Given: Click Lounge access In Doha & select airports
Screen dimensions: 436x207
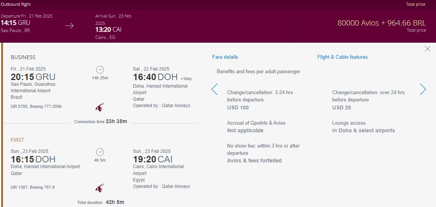Looking at the screenshot, I should pos(364,127).
